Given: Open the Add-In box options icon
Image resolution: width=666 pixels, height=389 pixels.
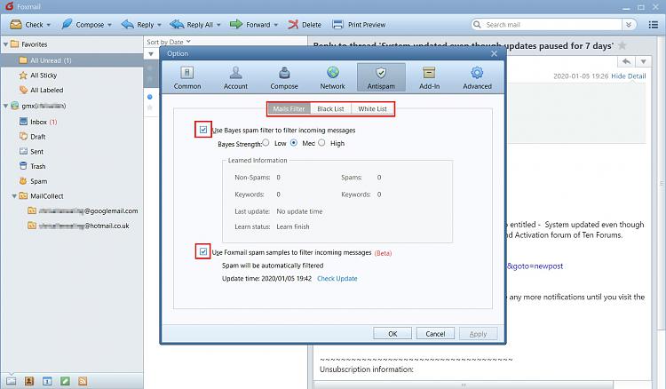Looking at the screenshot, I should point(429,73).
